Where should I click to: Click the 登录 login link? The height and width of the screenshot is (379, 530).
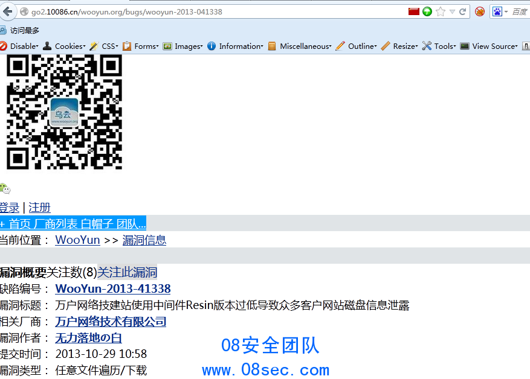tap(10, 207)
